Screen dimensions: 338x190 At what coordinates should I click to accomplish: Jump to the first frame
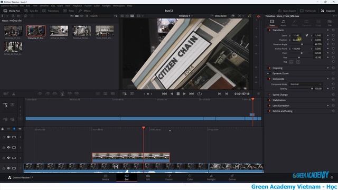point(164,94)
